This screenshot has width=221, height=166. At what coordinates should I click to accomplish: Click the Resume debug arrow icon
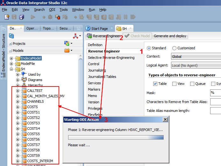click(133, 17)
